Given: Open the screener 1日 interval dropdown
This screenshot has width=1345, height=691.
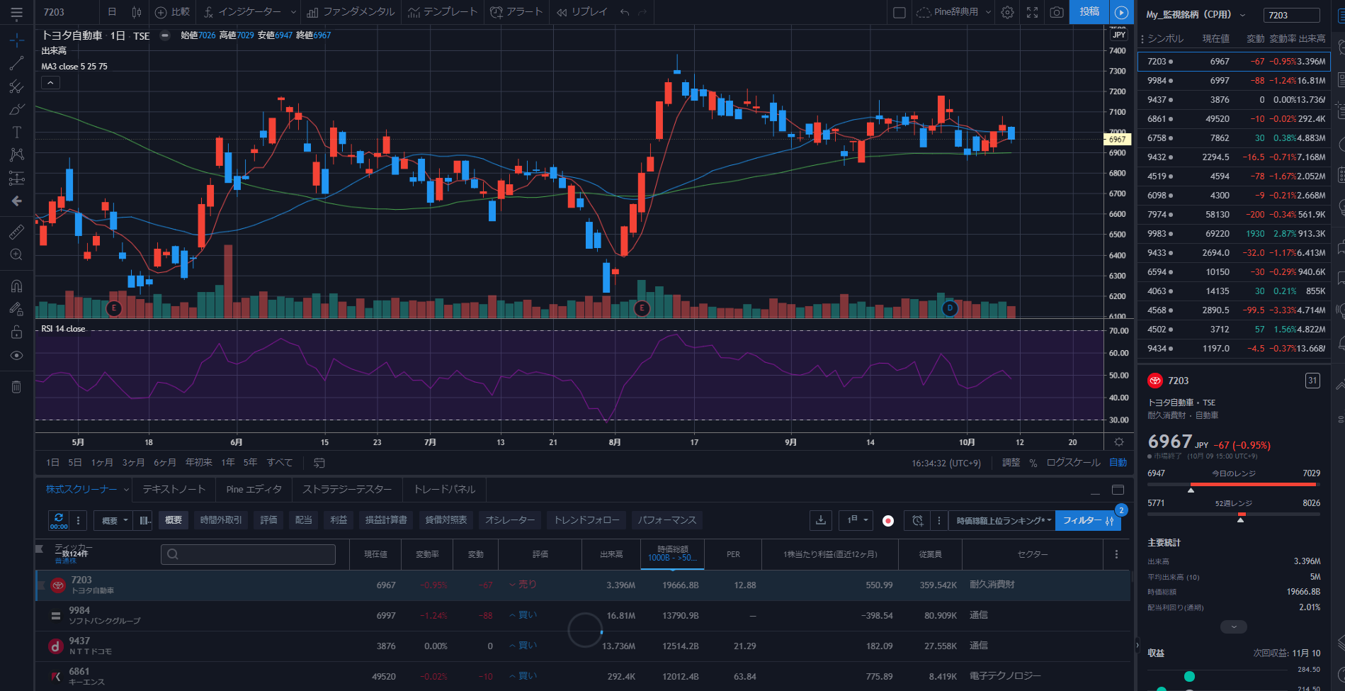Looking at the screenshot, I should (856, 520).
